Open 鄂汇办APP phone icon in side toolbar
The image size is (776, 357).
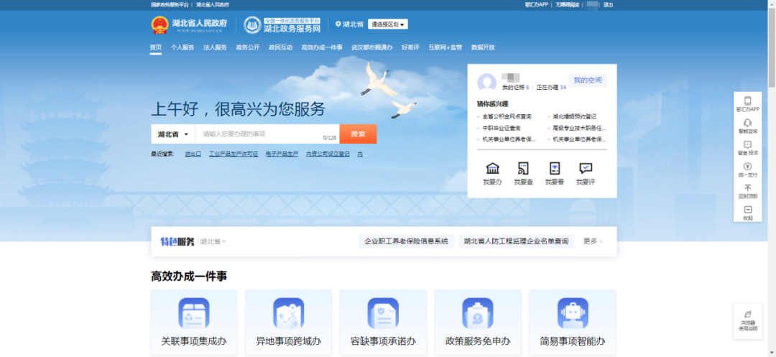[748, 101]
